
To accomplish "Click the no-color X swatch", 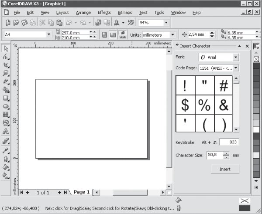I will tap(256, 59).
